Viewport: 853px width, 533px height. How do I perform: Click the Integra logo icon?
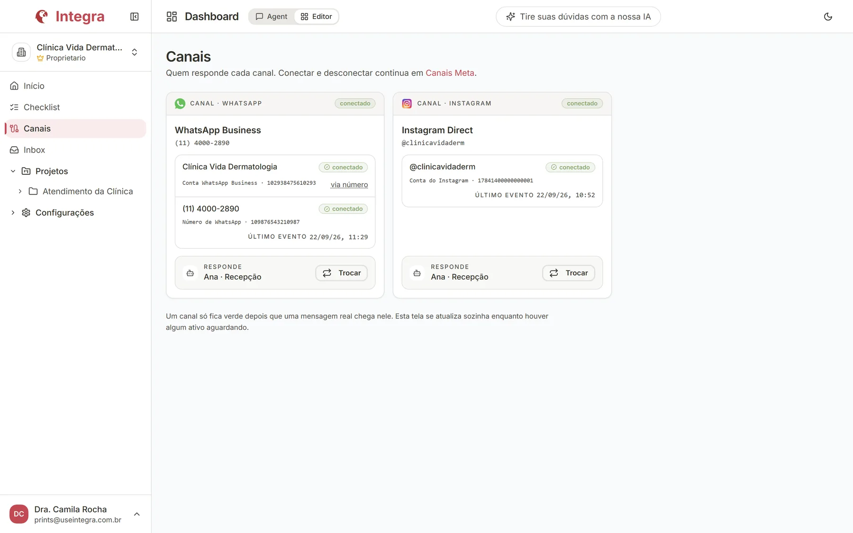42,17
